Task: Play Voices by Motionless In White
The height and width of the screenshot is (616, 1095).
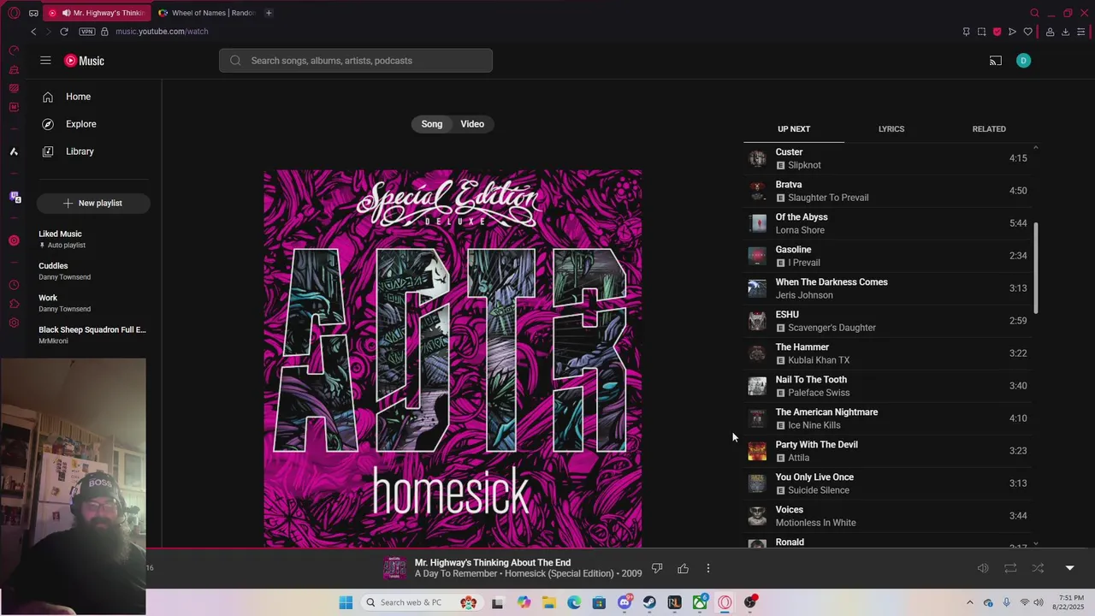Action: (x=887, y=516)
